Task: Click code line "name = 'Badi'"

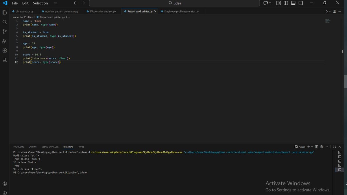Action: tap(33, 21)
